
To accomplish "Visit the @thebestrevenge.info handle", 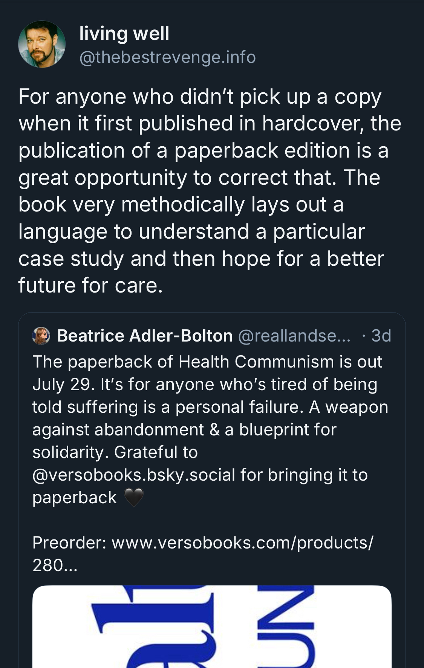I will pos(167,57).
